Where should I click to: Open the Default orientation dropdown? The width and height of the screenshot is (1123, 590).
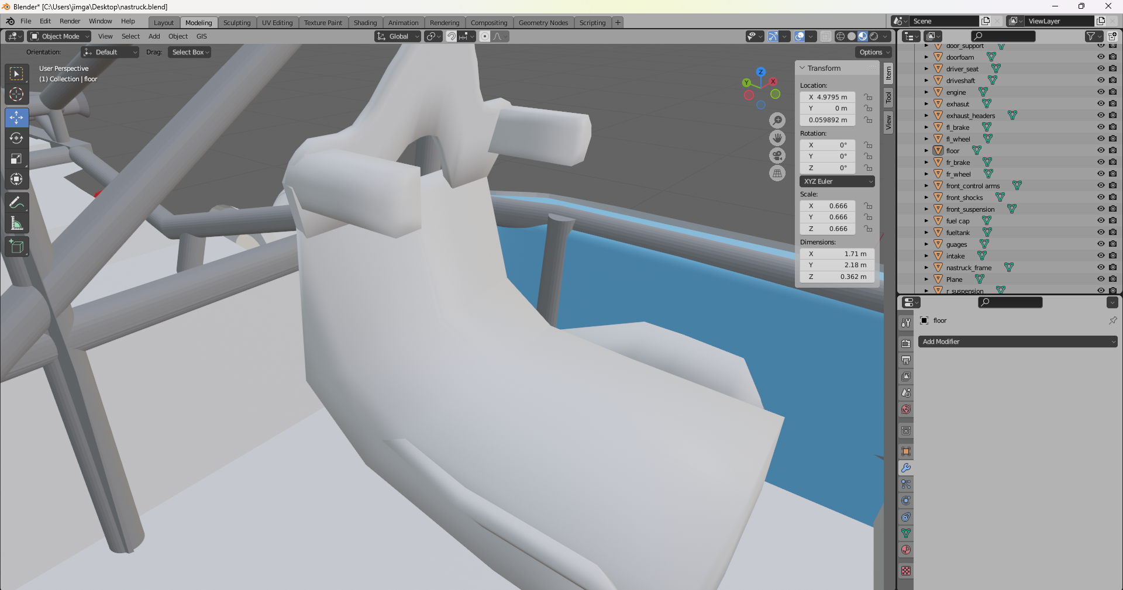tap(110, 52)
